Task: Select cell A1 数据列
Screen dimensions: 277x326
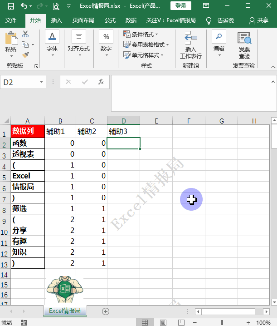Action: 28,131
